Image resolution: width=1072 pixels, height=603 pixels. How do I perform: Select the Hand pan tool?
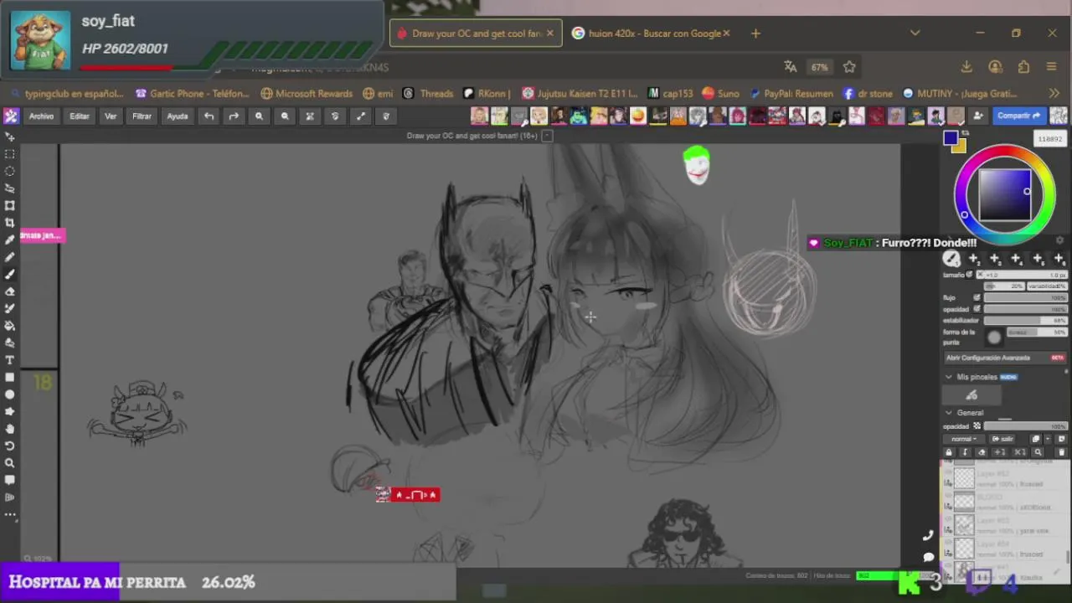[10, 429]
